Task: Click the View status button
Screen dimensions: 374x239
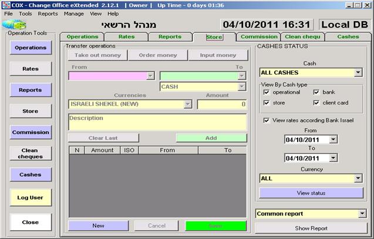Action: [x=311, y=193]
